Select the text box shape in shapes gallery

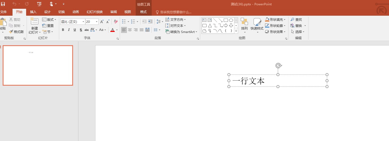coord(204,20)
